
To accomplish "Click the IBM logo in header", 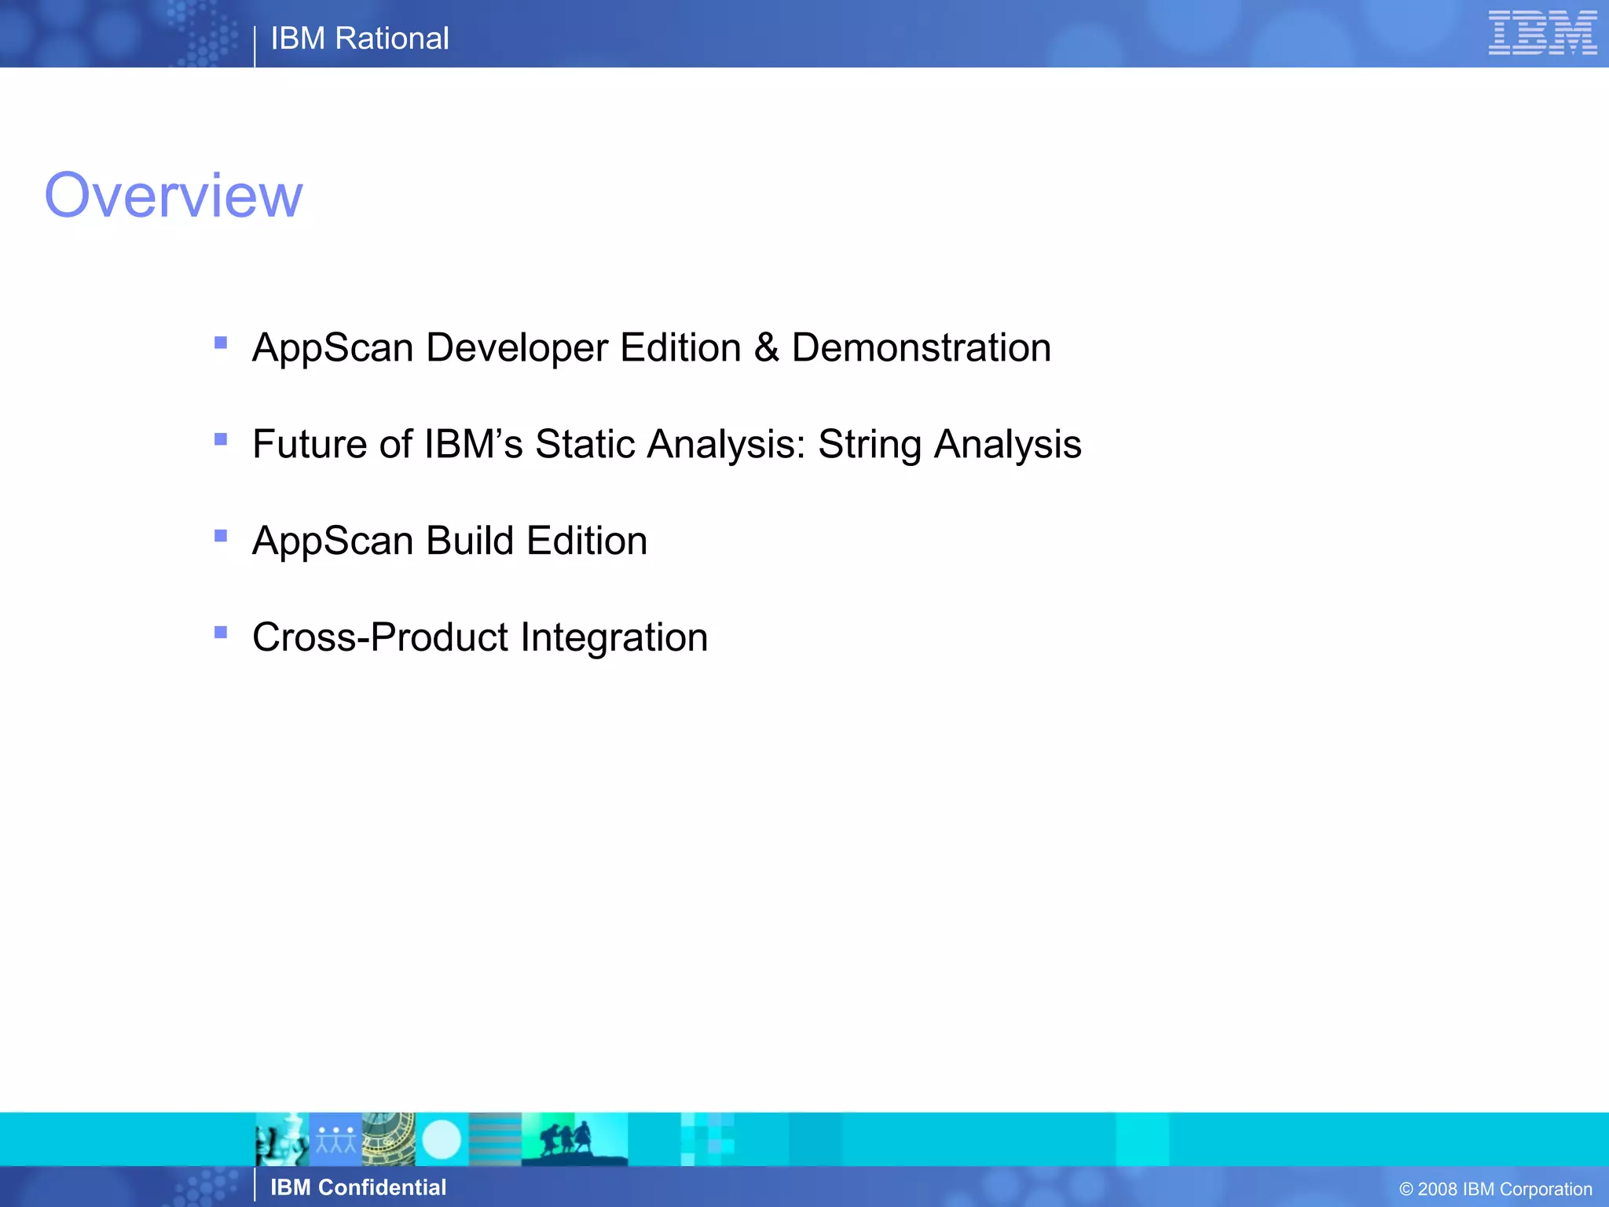I will tap(1542, 33).
